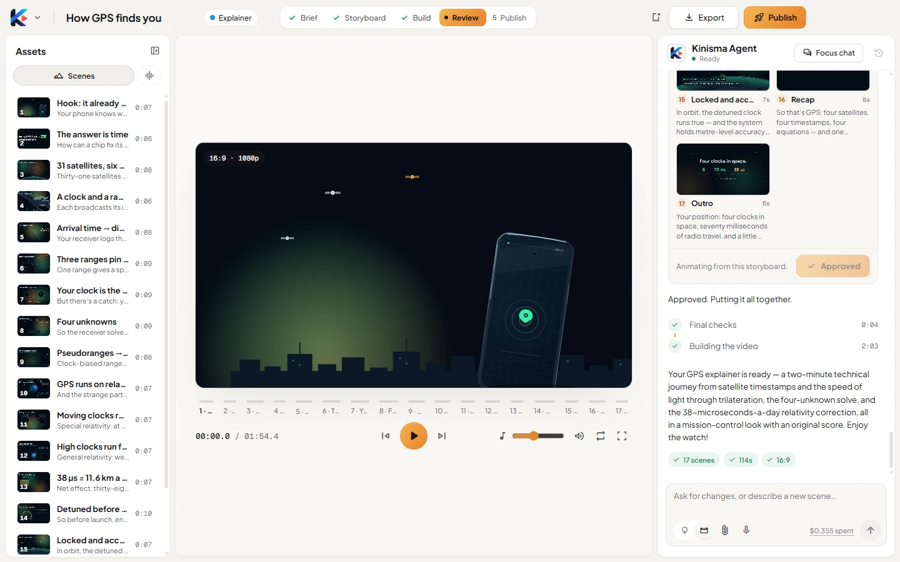Open the 'Four unknowns' scene row
This screenshot has width=900, height=562.
[x=86, y=326]
